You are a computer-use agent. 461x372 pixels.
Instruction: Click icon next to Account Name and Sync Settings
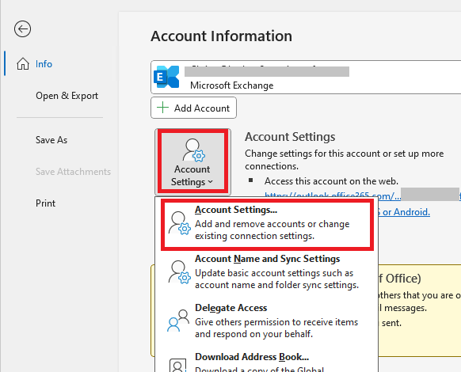coord(179,272)
